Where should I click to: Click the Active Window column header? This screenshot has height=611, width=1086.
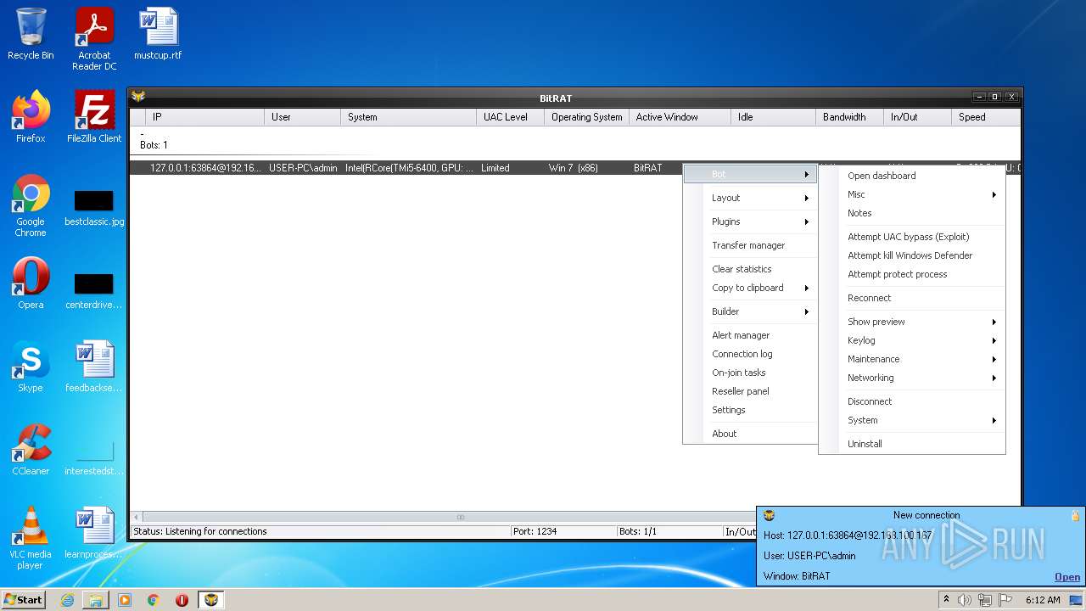680,117
